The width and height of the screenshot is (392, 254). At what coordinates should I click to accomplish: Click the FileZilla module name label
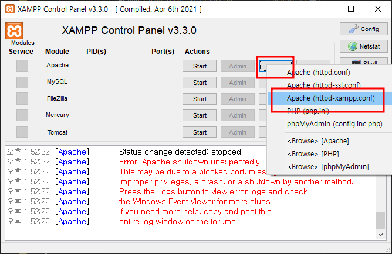pos(57,98)
